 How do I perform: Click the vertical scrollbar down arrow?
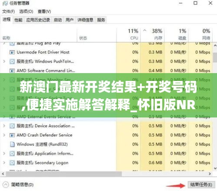coord(215,168)
